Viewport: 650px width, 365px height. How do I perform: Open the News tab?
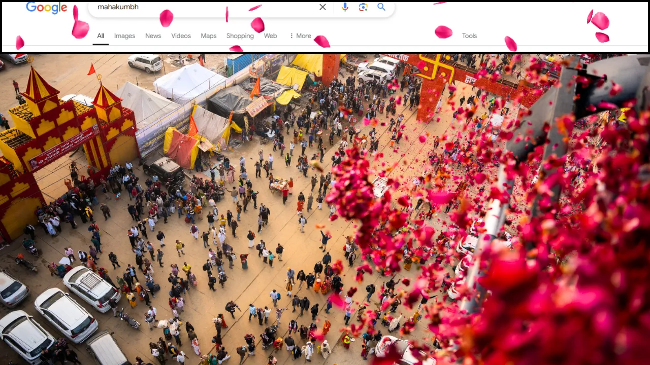[x=153, y=36]
